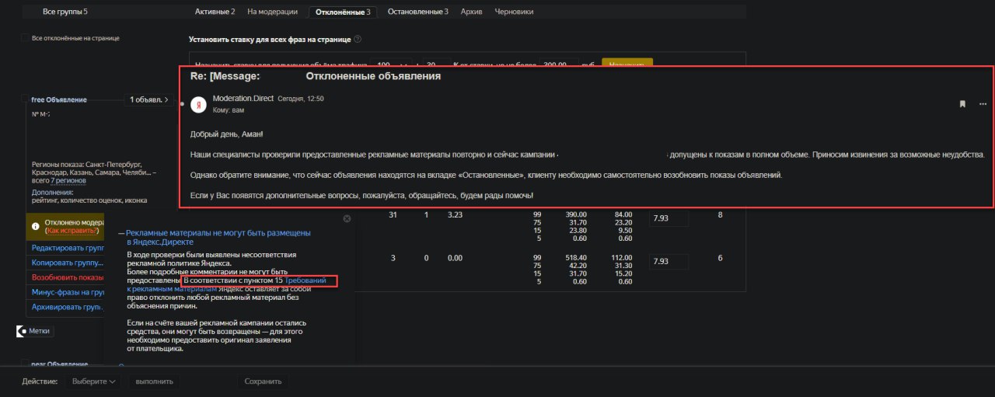Switch to the 'Активные 2' tab
The image size is (995, 397).
(215, 12)
